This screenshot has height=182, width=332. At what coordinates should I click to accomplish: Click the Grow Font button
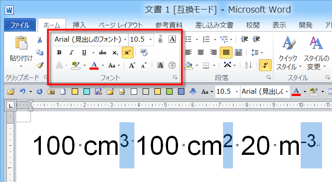[x=131, y=66]
